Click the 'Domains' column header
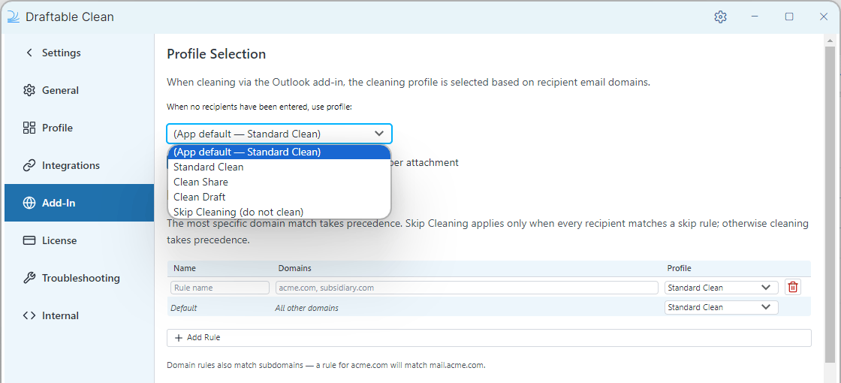 294,268
